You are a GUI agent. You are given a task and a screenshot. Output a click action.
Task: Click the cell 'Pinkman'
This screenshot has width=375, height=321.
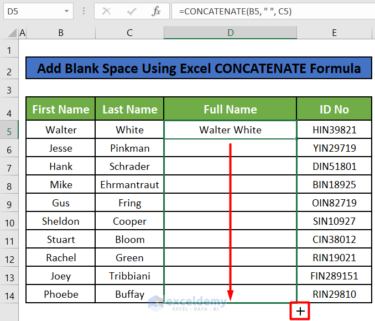(x=129, y=148)
